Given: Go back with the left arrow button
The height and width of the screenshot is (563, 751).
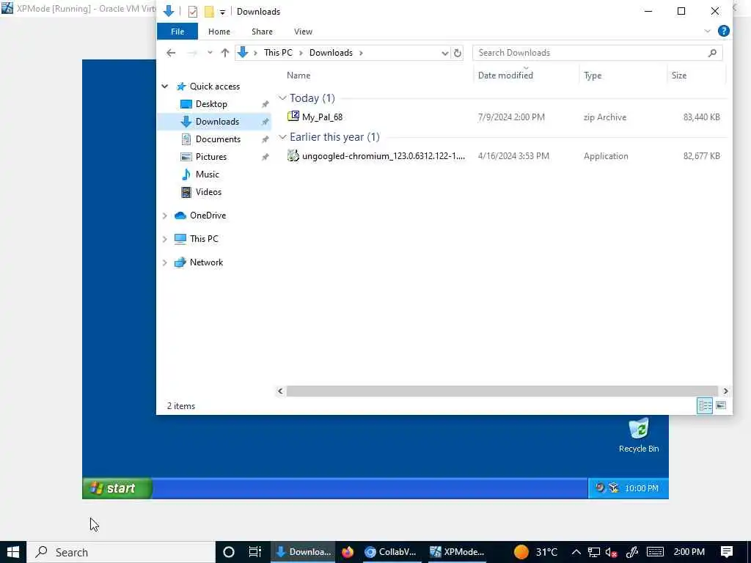Looking at the screenshot, I should [x=171, y=53].
